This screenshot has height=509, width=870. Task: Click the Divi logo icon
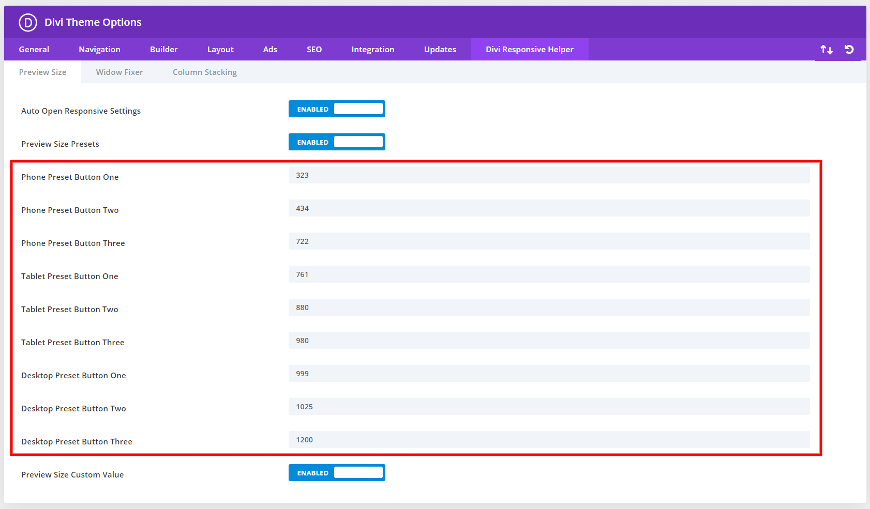pyautogui.click(x=28, y=22)
